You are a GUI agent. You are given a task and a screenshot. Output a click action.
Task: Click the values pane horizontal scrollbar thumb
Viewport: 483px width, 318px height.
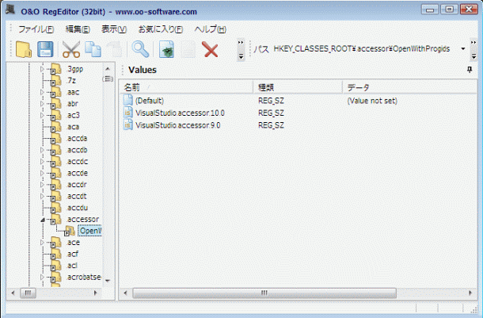point(264,293)
